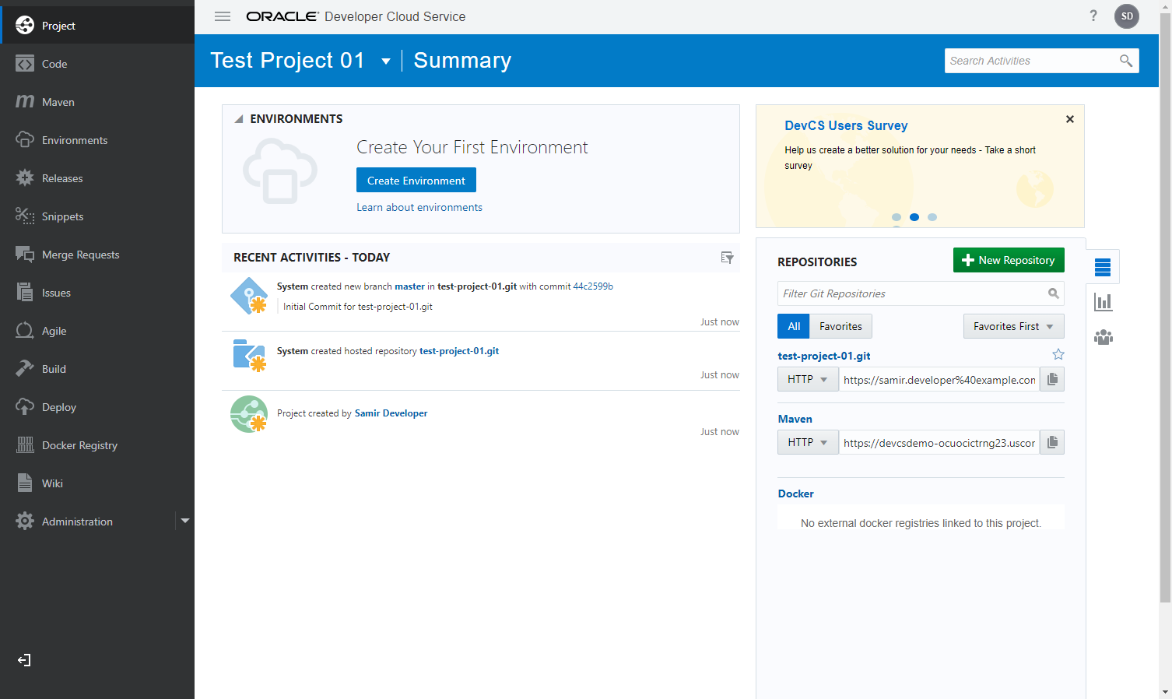Click the Create Environment button
Viewport: 1172px width, 699px height.
pyautogui.click(x=416, y=180)
